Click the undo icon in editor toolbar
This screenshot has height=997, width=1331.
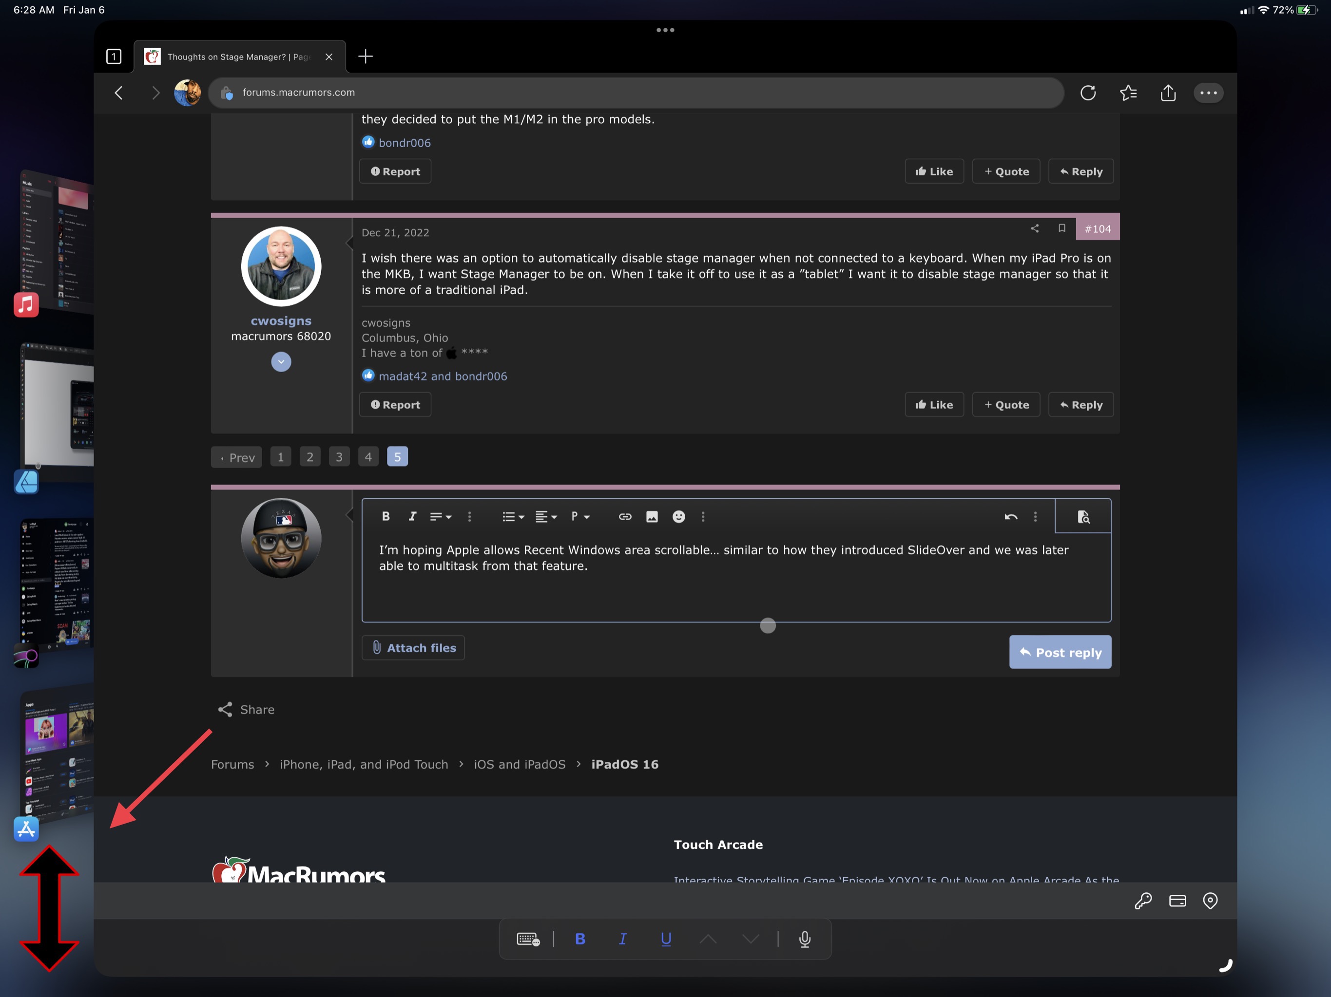point(1010,517)
